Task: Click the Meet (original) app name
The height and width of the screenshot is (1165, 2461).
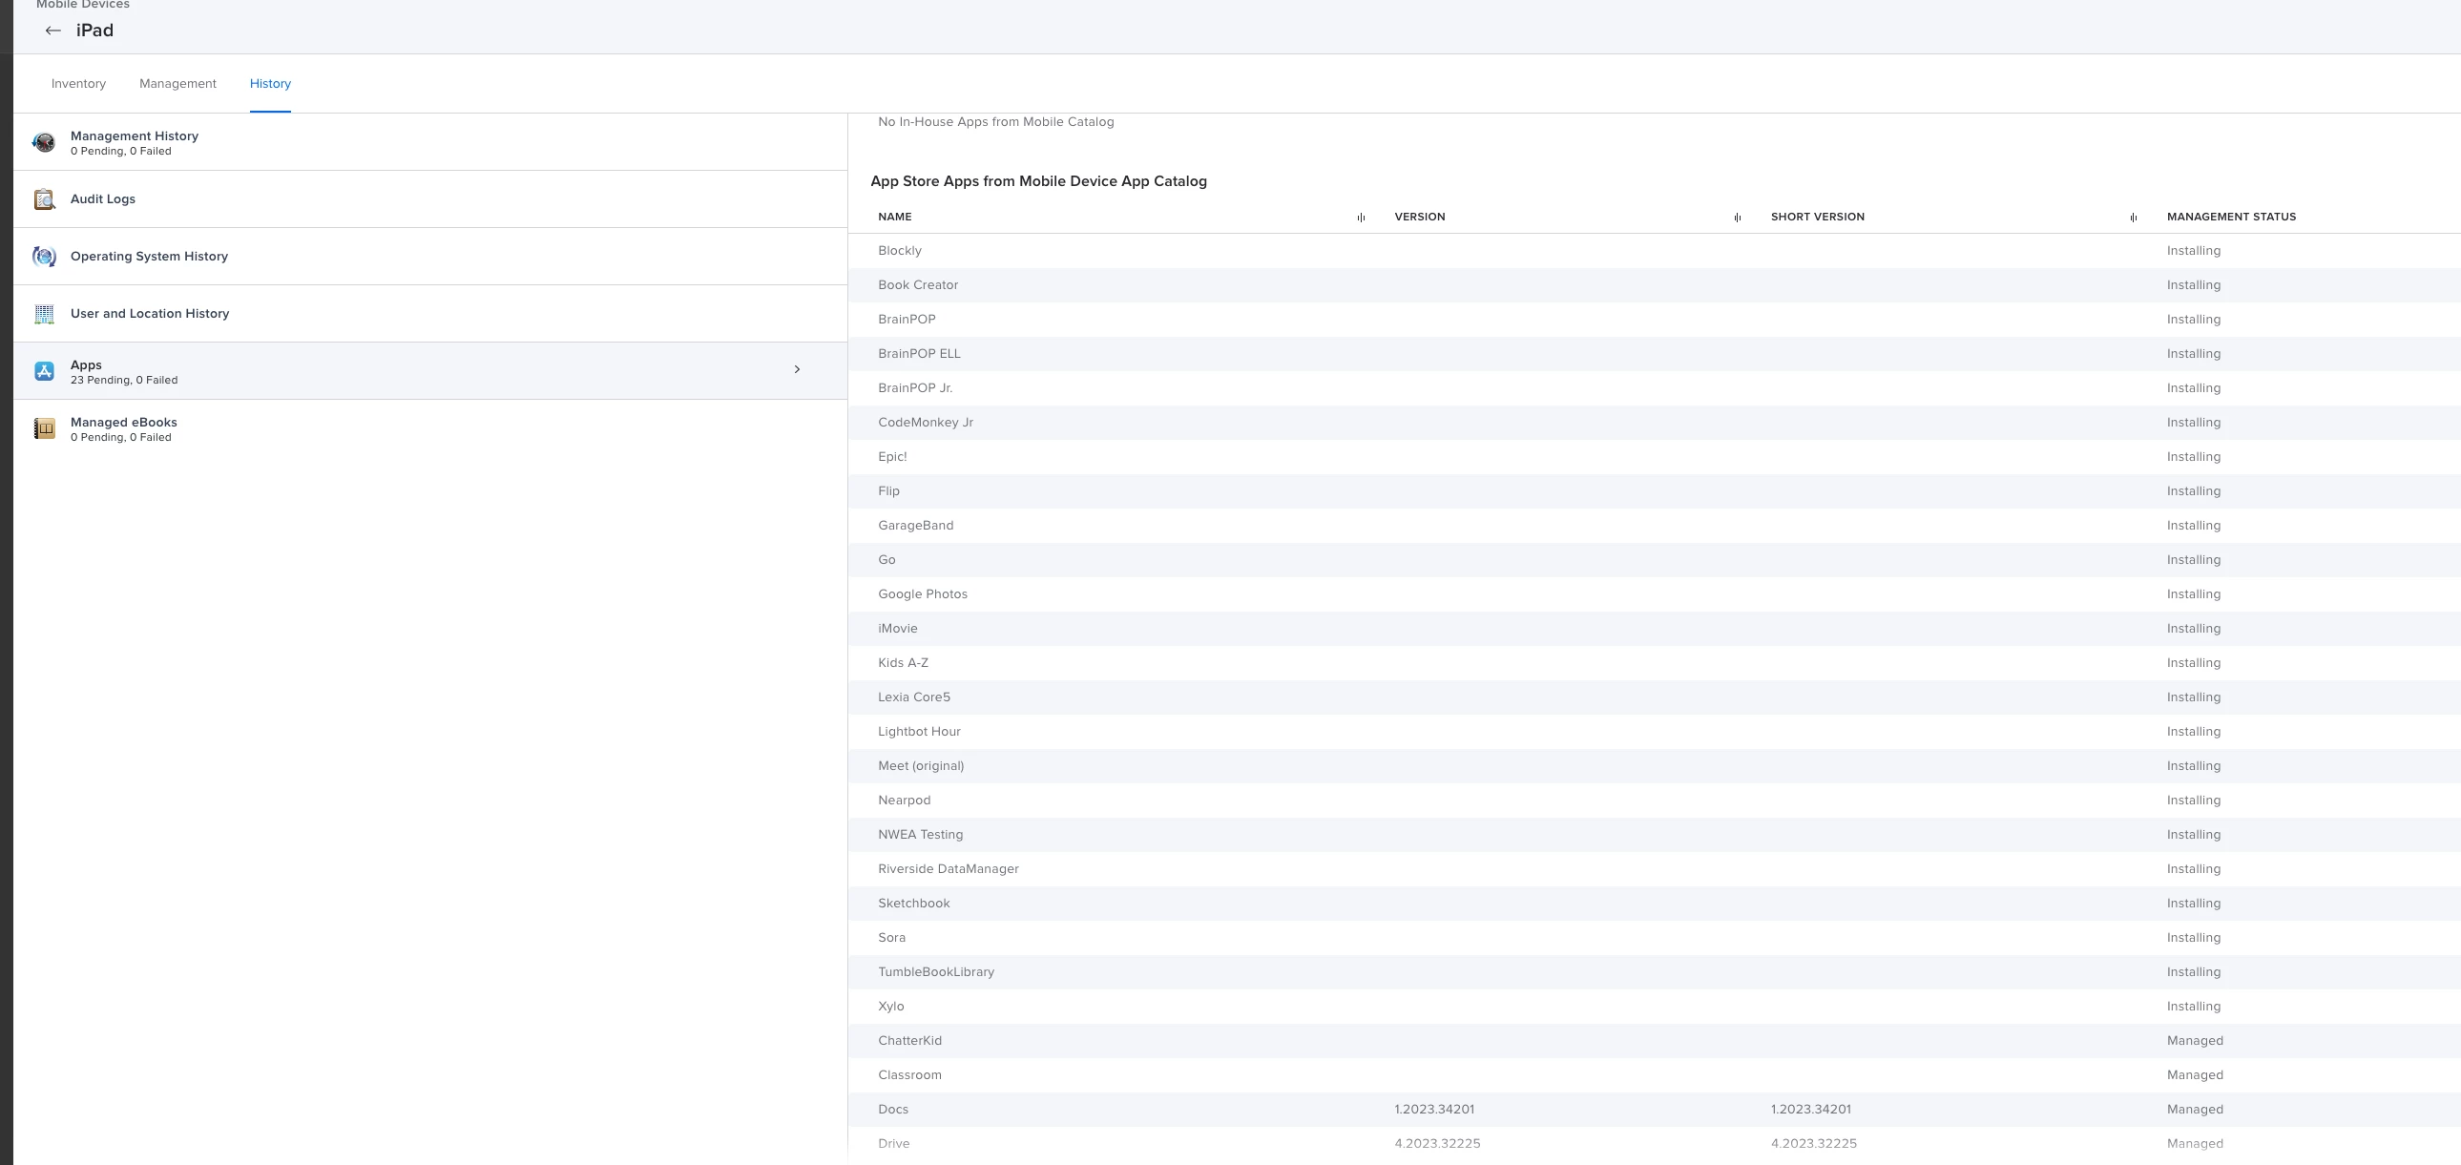Action: click(921, 767)
